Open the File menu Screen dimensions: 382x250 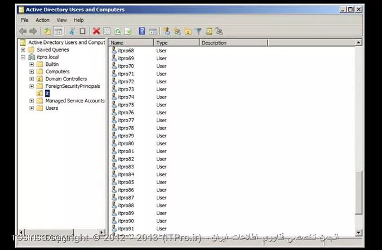(x=25, y=20)
